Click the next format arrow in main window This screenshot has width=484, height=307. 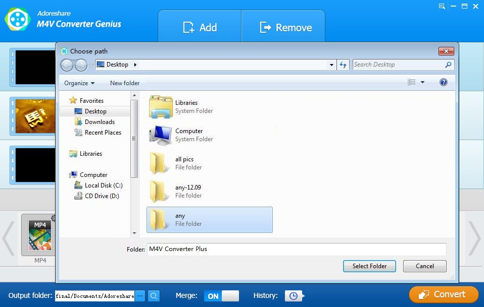[474, 238]
